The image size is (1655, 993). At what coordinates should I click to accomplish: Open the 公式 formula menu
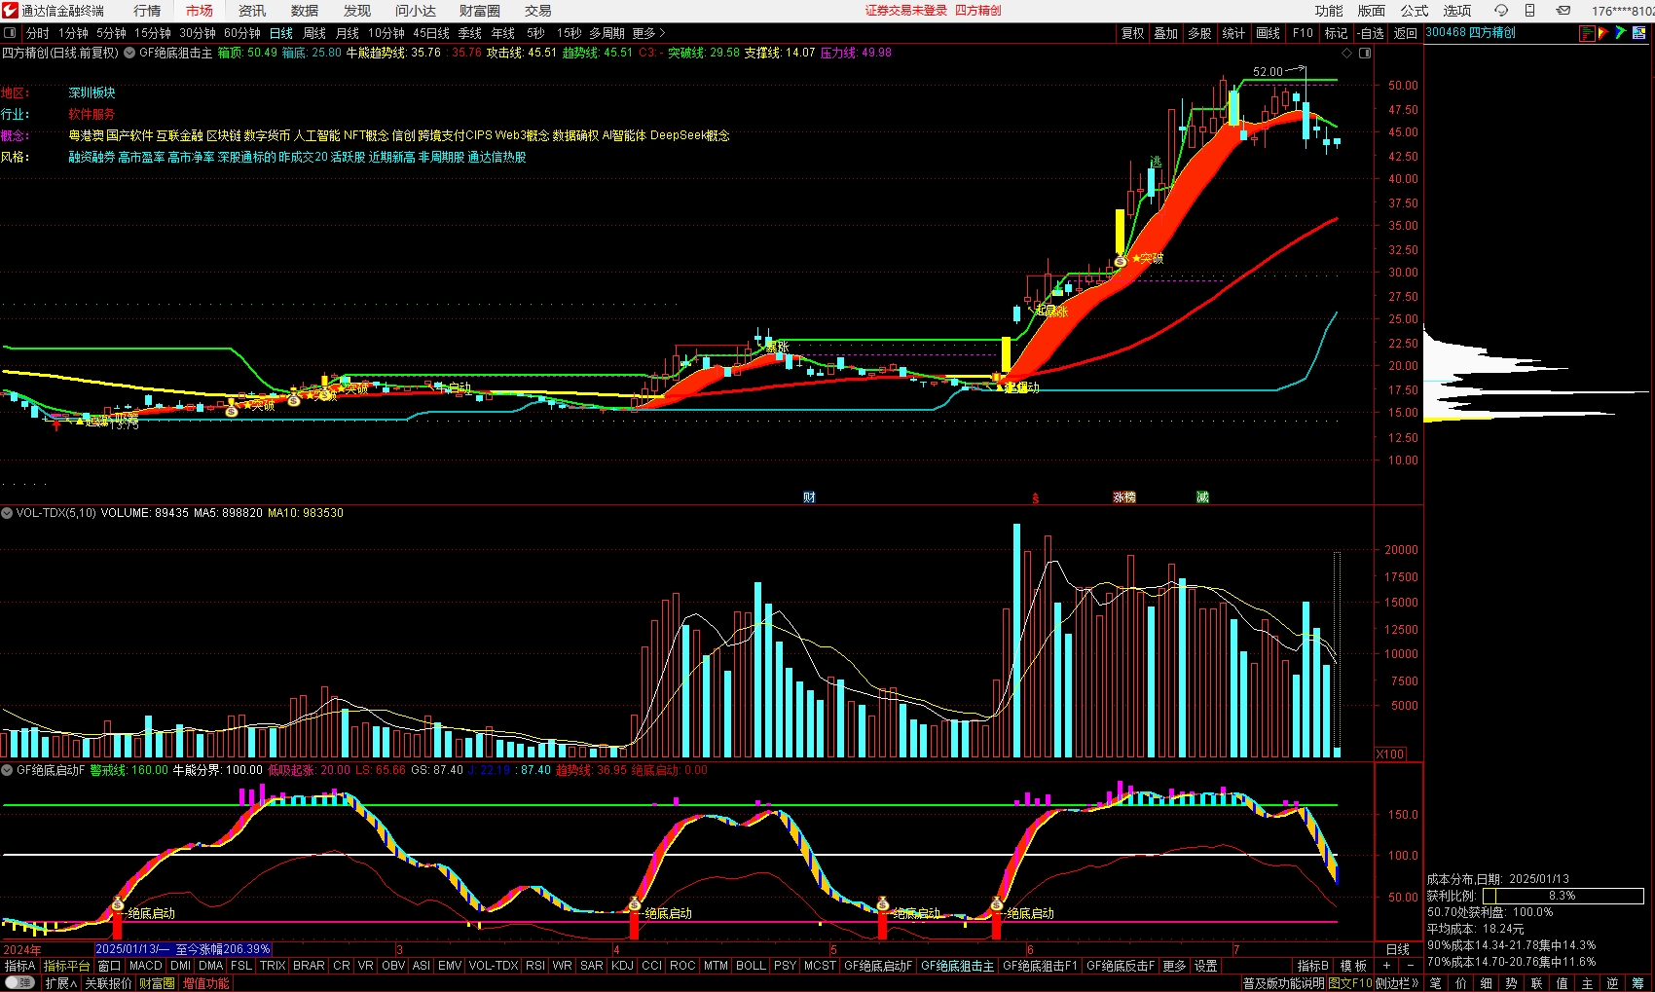(1415, 11)
